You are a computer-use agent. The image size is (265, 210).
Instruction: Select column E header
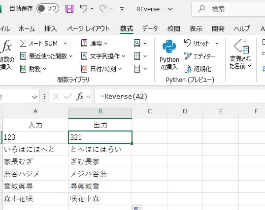(221, 111)
